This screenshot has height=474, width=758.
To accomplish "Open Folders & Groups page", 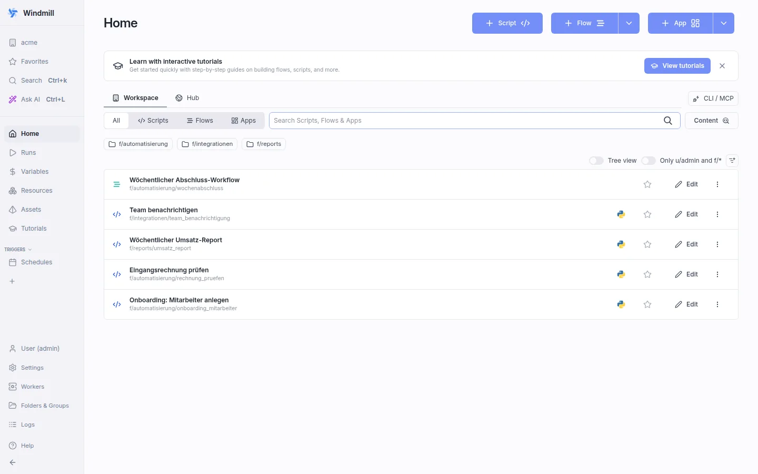I will point(42,406).
